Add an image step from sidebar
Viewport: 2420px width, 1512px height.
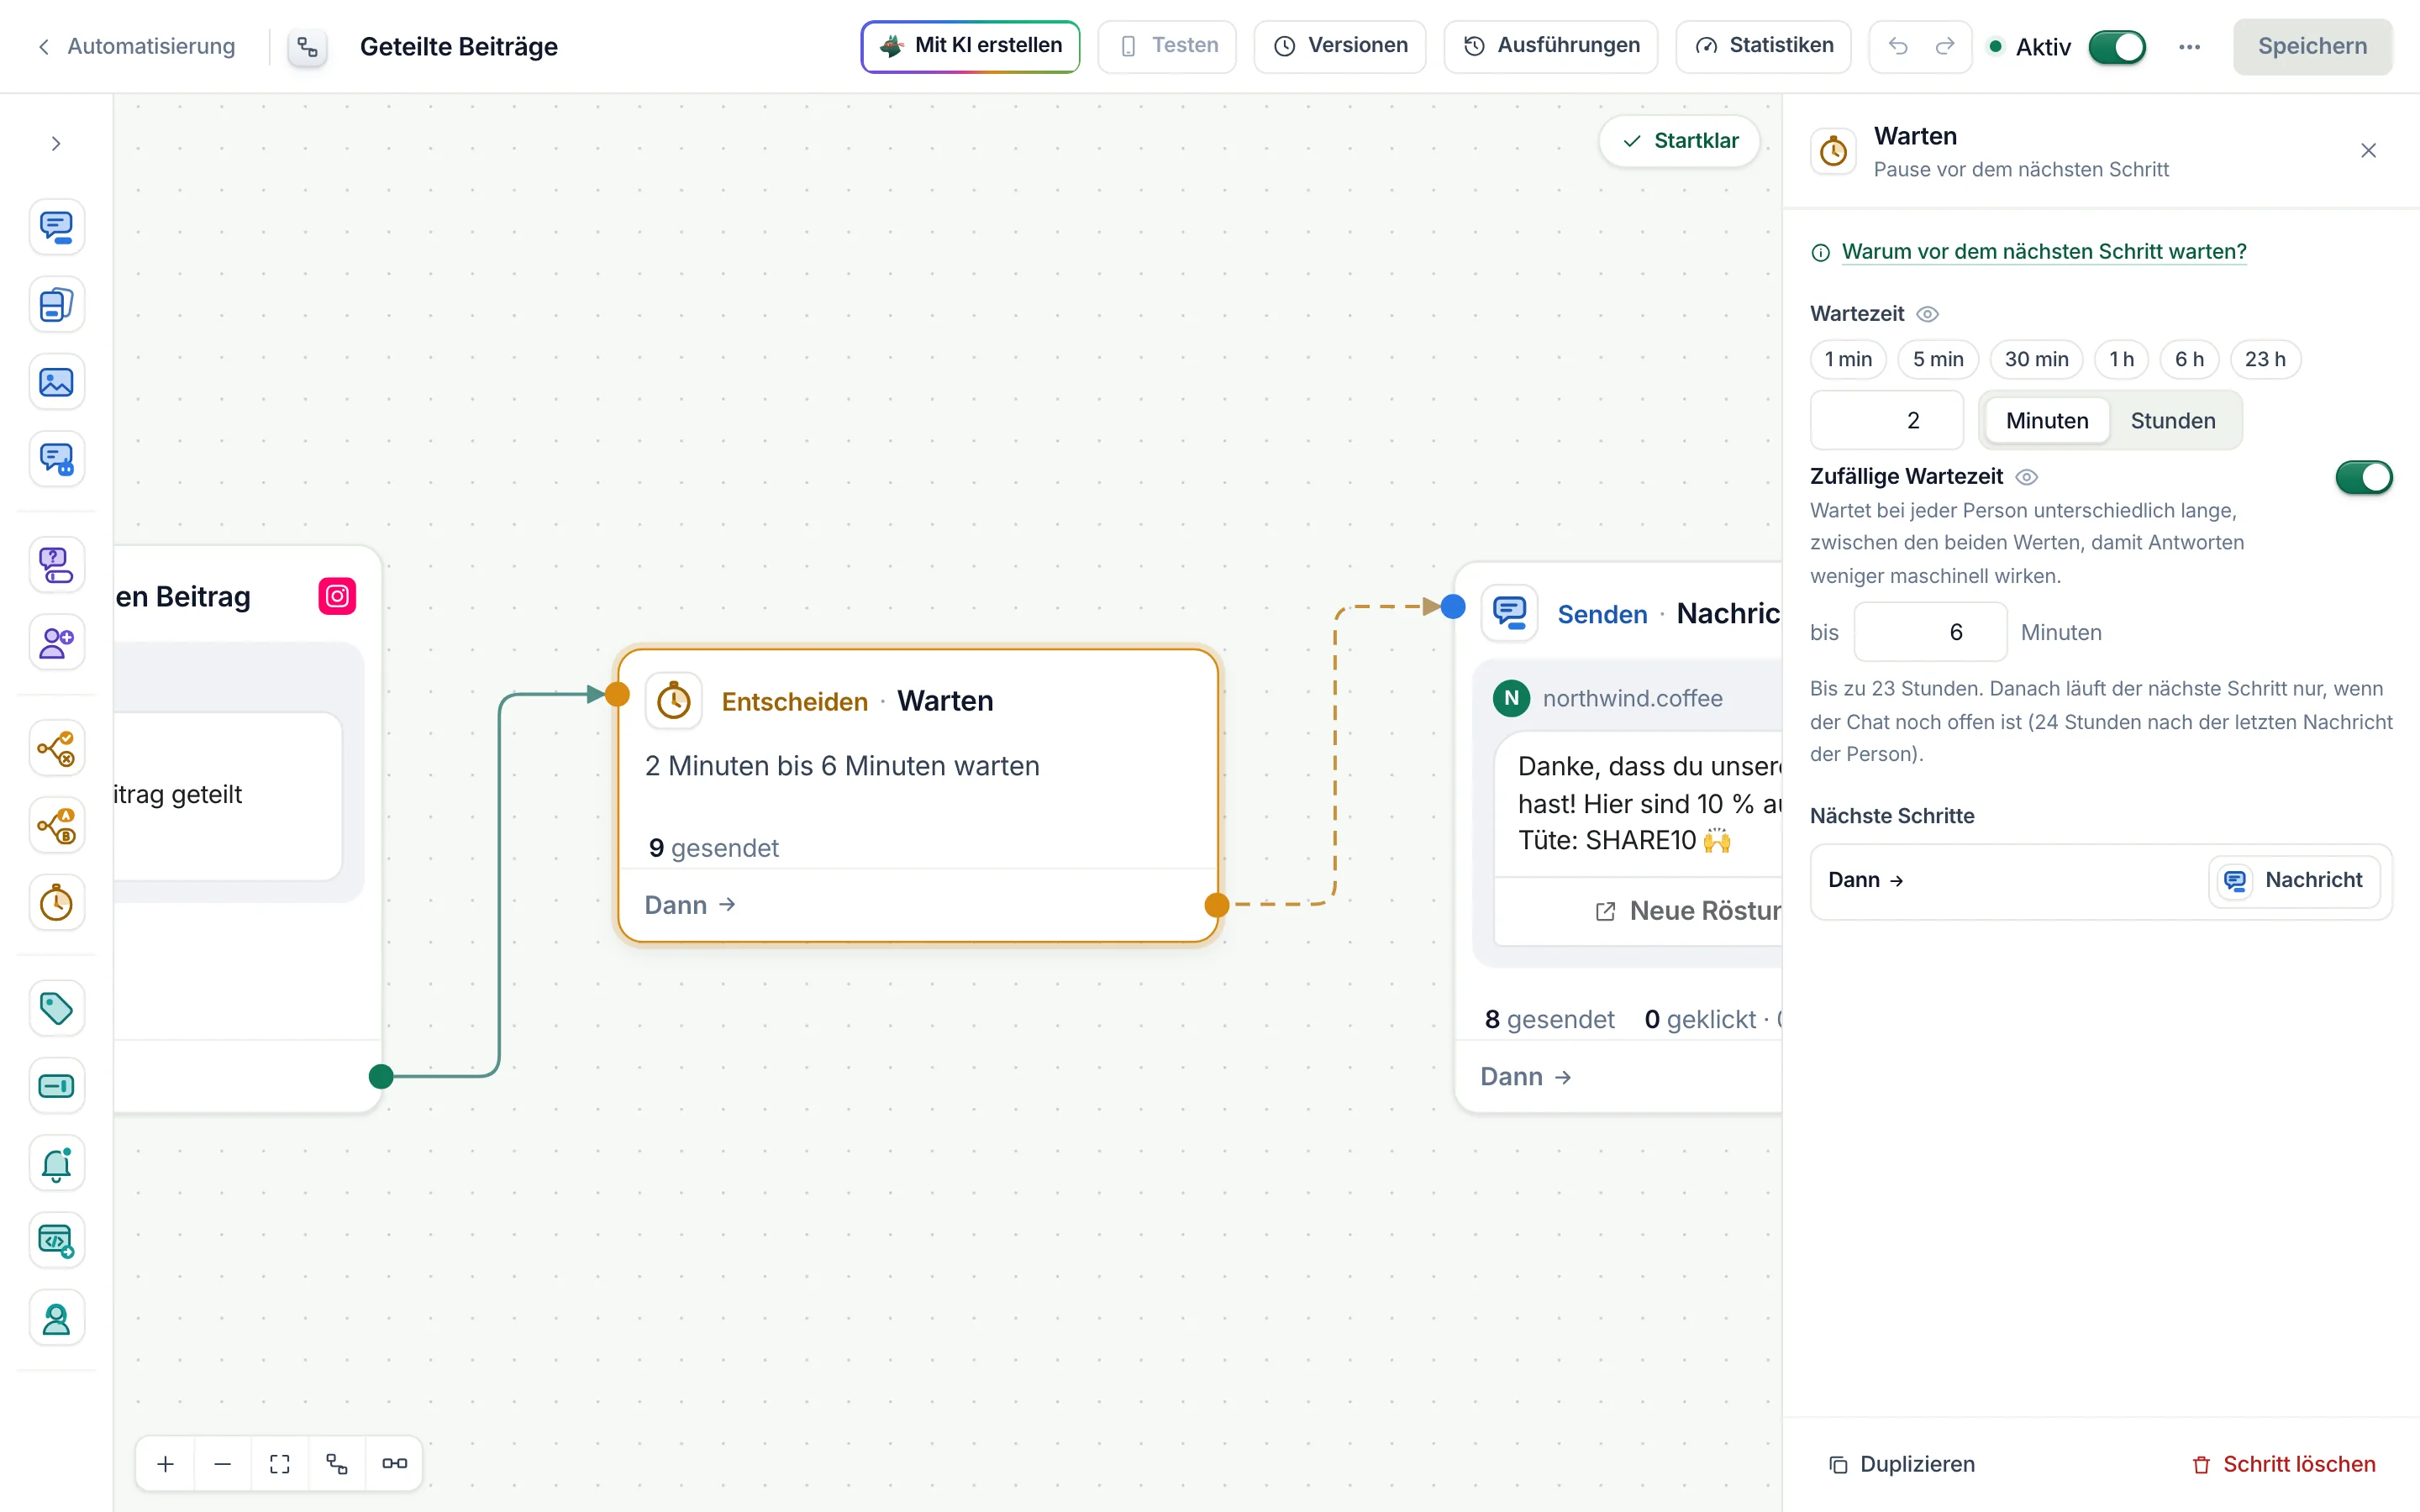coord(56,382)
